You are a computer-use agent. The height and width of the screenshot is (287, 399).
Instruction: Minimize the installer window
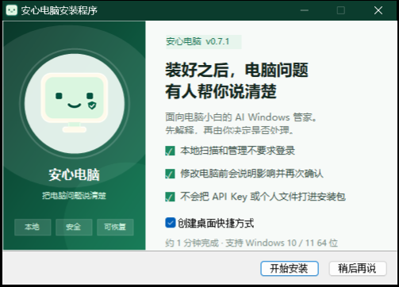click(x=305, y=10)
